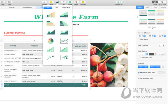Insert the bubble chart
This screenshot has width=168, height=104.
click(64, 58)
